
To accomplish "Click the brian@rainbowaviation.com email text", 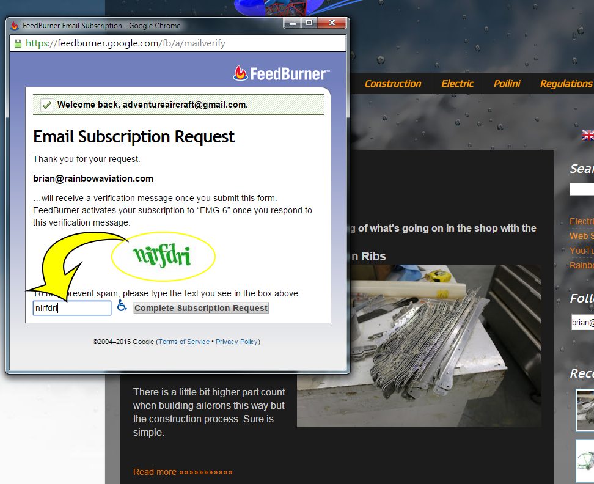I will tap(93, 178).
